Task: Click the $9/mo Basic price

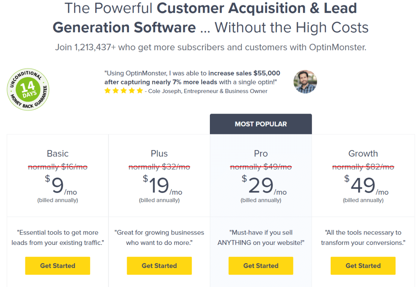Action: [x=61, y=185]
